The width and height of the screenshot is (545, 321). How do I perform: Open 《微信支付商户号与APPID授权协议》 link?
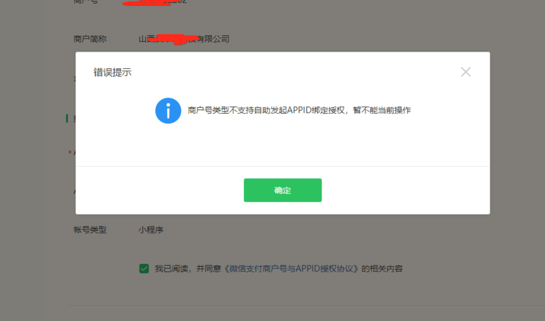291,269
